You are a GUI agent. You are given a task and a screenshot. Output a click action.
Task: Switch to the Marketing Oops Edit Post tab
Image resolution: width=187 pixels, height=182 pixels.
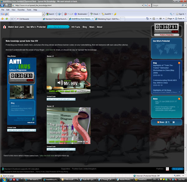pos(108,19)
